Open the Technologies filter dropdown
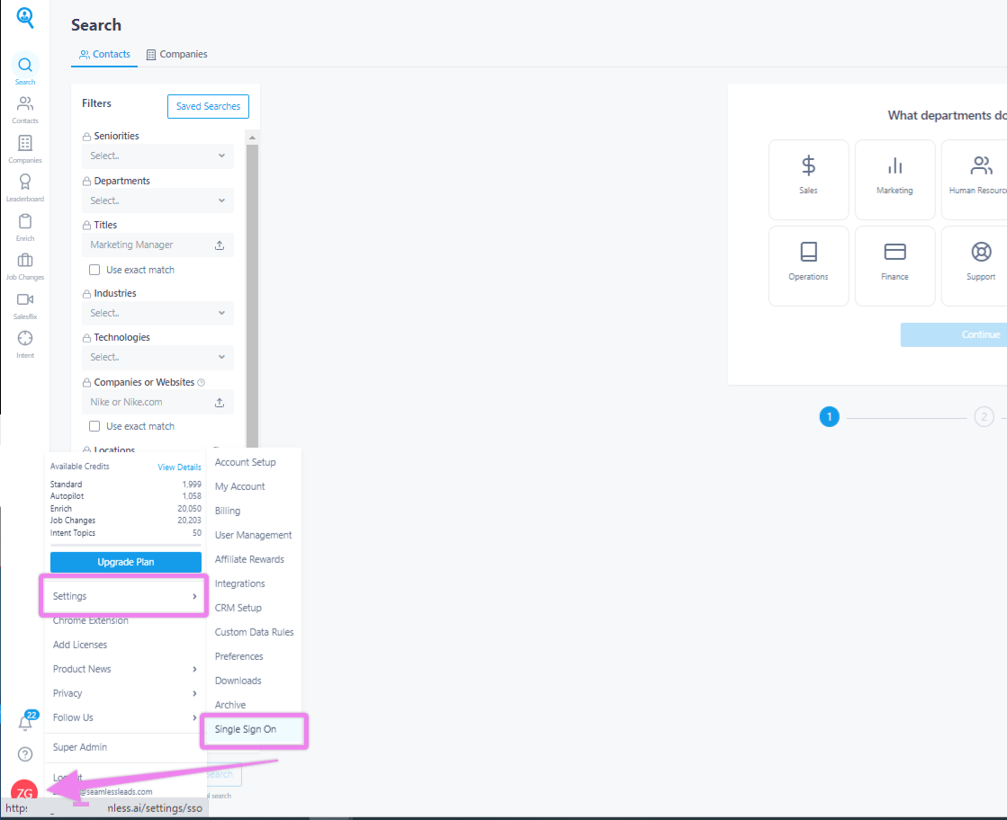Screen dimensions: 1007x820 (157, 357)
